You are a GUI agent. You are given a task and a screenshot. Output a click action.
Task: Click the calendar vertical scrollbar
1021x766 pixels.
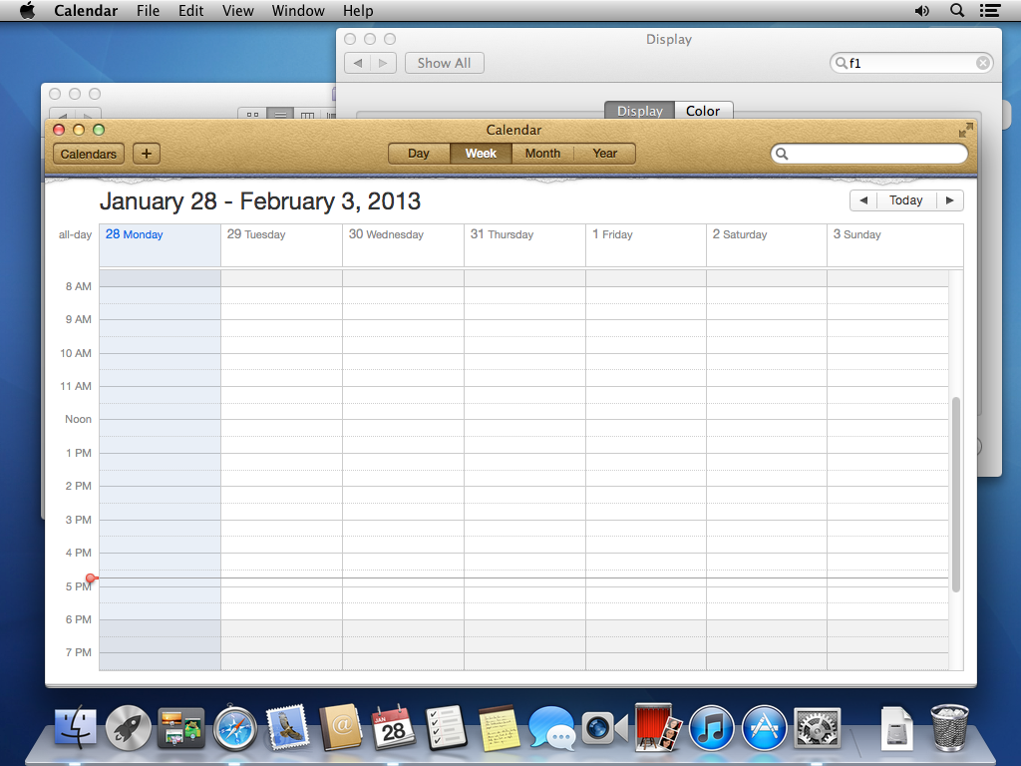(x=956, y=495)
